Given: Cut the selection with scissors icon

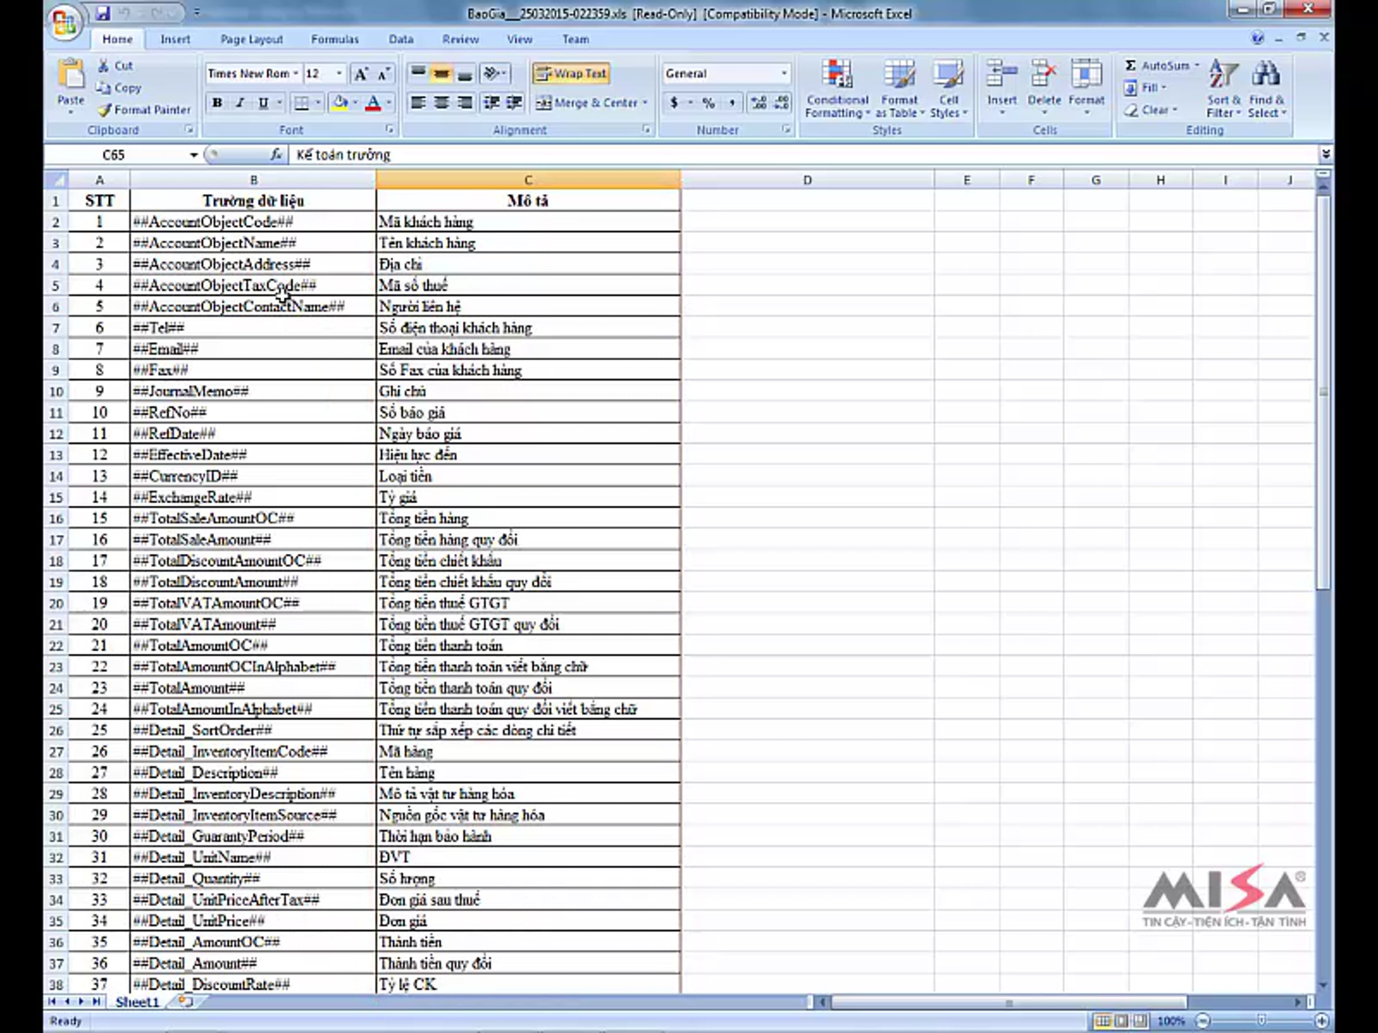Looking at the screenshot, I should tap(103, 65).
